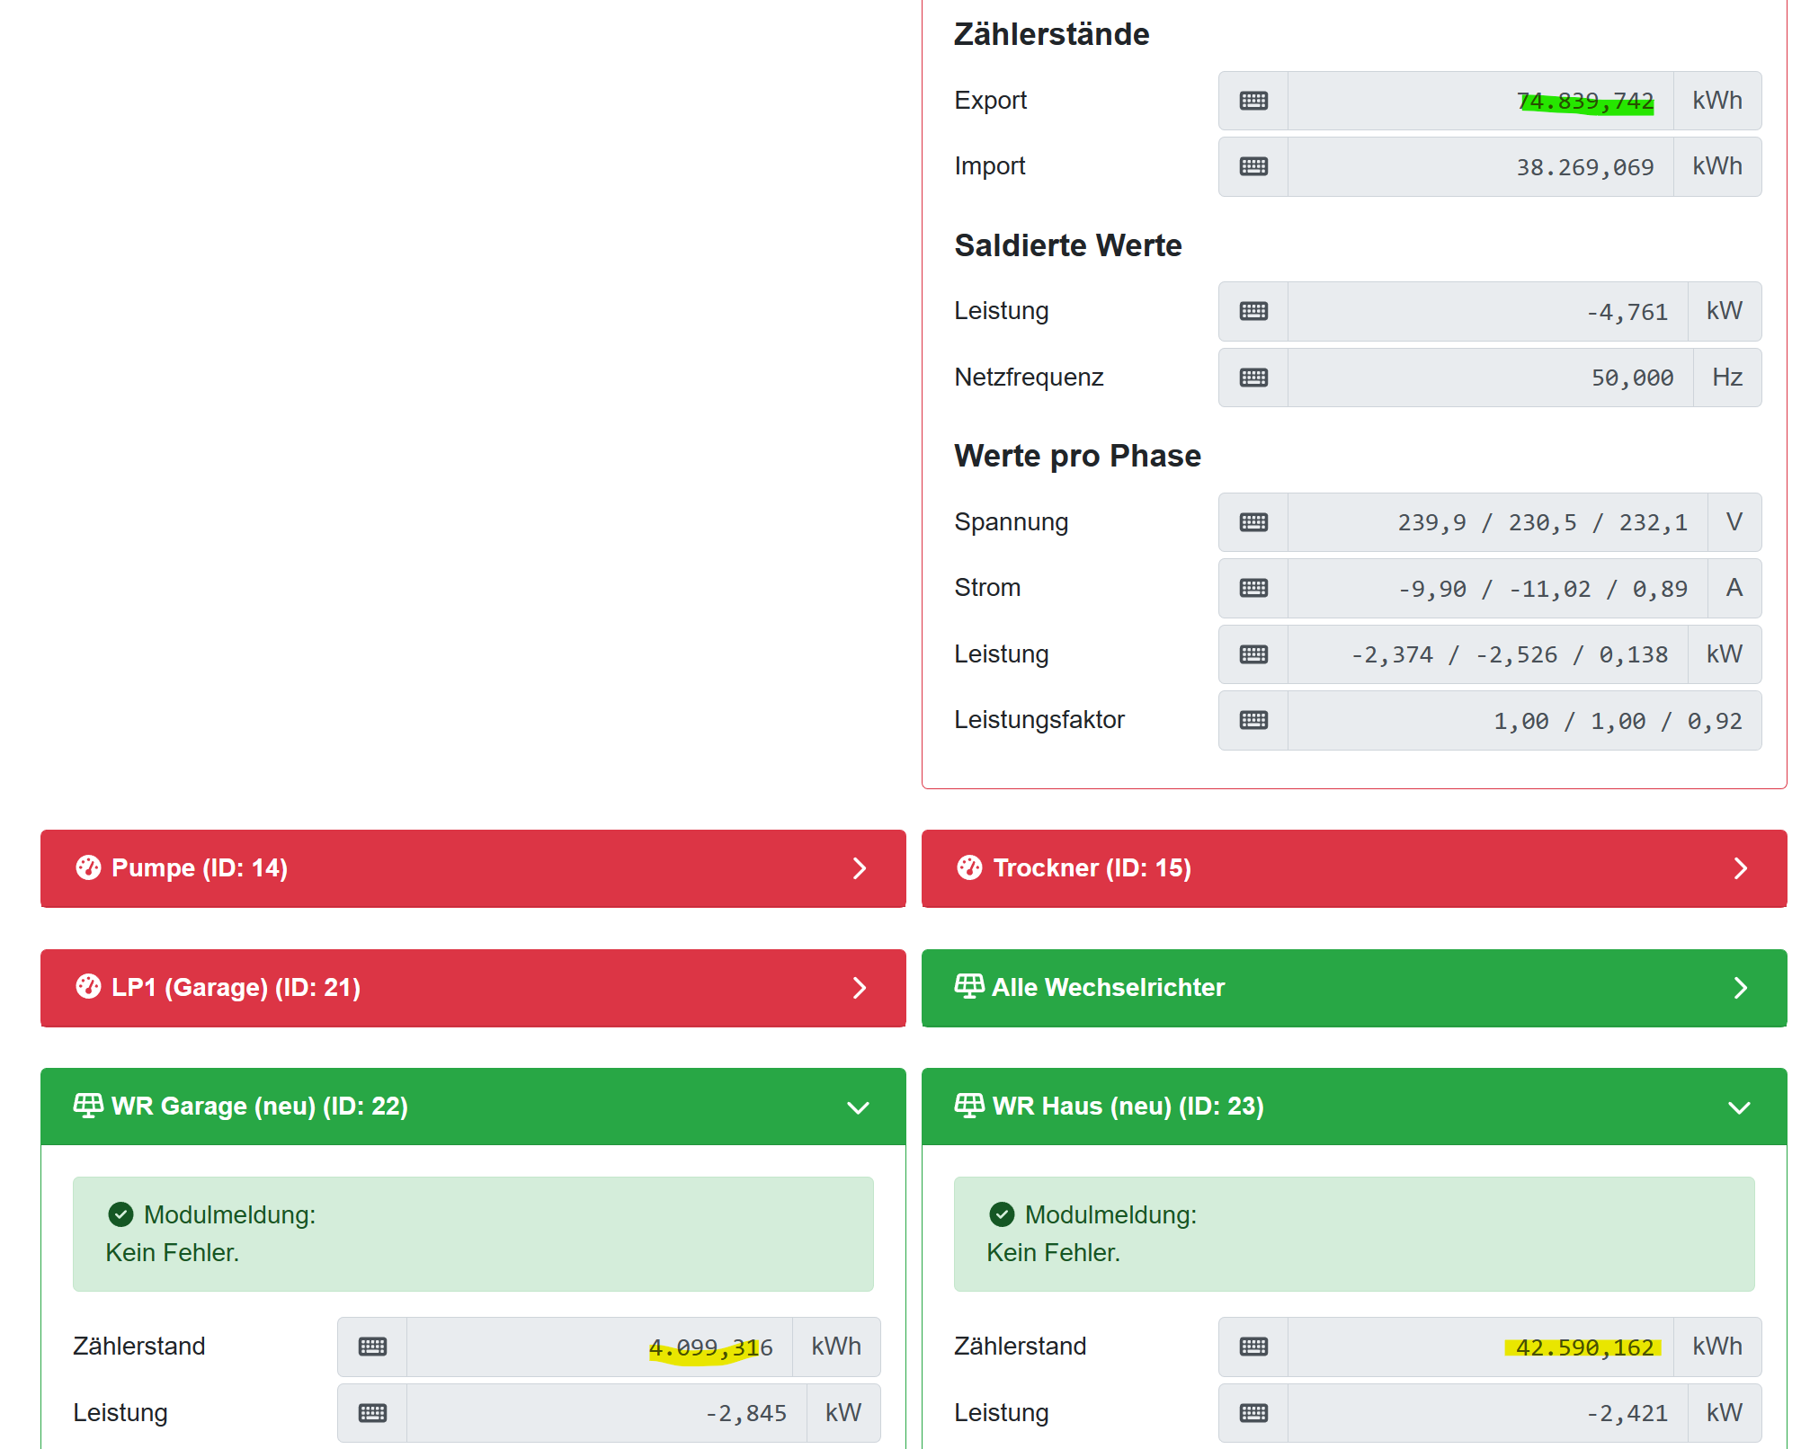Click keyboard icon beside Netzfrequenz field
Viewport: 1801px width, 1449px height.
click(1253, 378)
